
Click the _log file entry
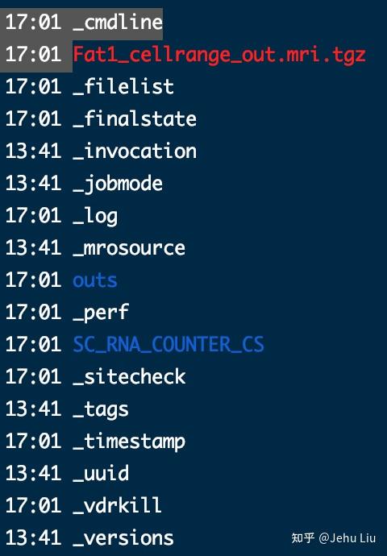pos(95,216)
